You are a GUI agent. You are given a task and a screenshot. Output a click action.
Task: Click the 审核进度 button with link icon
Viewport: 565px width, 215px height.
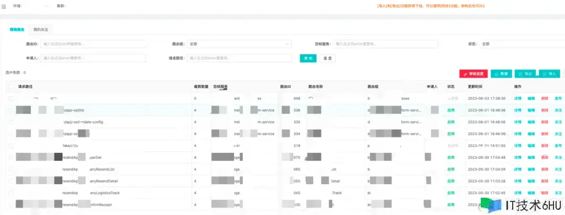tap(473, 74)
